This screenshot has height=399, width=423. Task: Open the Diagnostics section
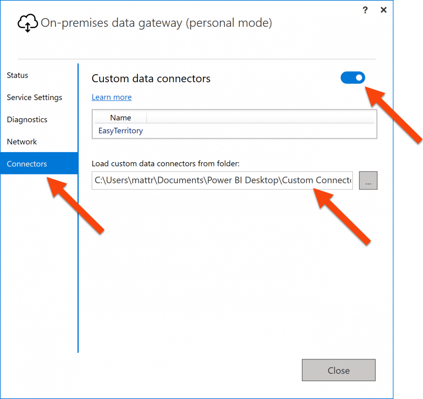click(27, 119)
